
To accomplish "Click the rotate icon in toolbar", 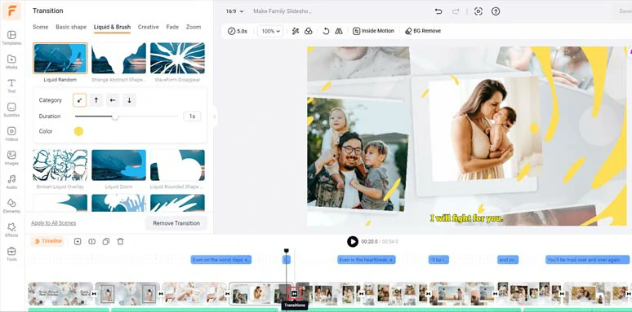I will click(326, 31).
